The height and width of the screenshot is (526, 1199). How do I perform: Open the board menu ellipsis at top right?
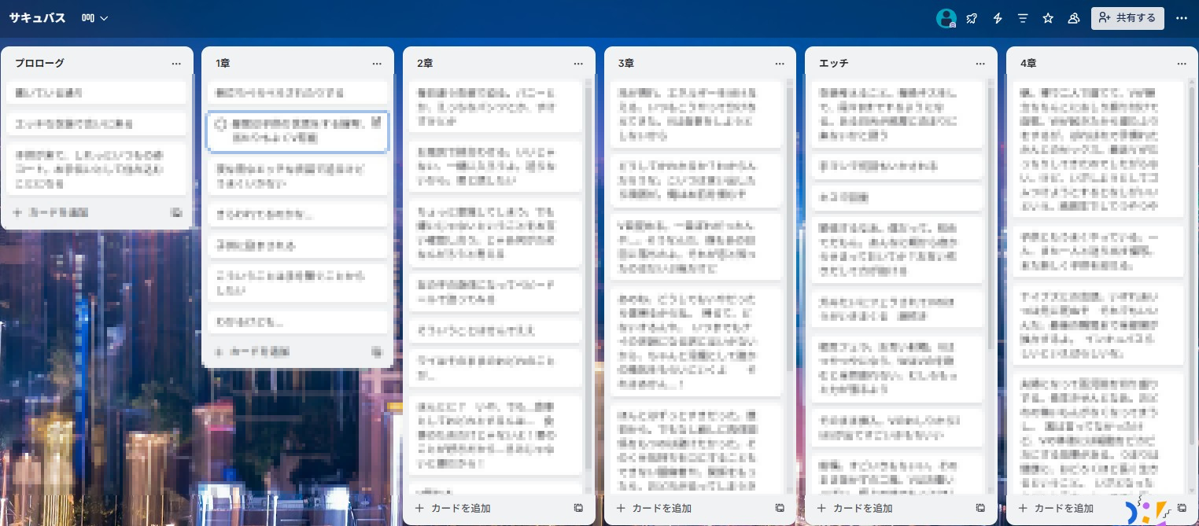[x=1181, y=18]
